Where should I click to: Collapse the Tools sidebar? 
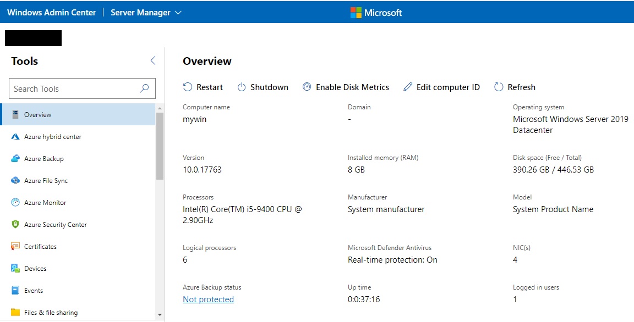pos(152,61)
